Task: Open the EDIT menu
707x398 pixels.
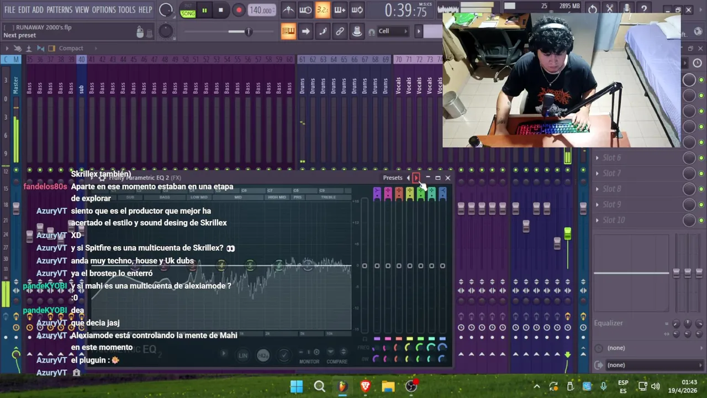Action: coord(24,10)
